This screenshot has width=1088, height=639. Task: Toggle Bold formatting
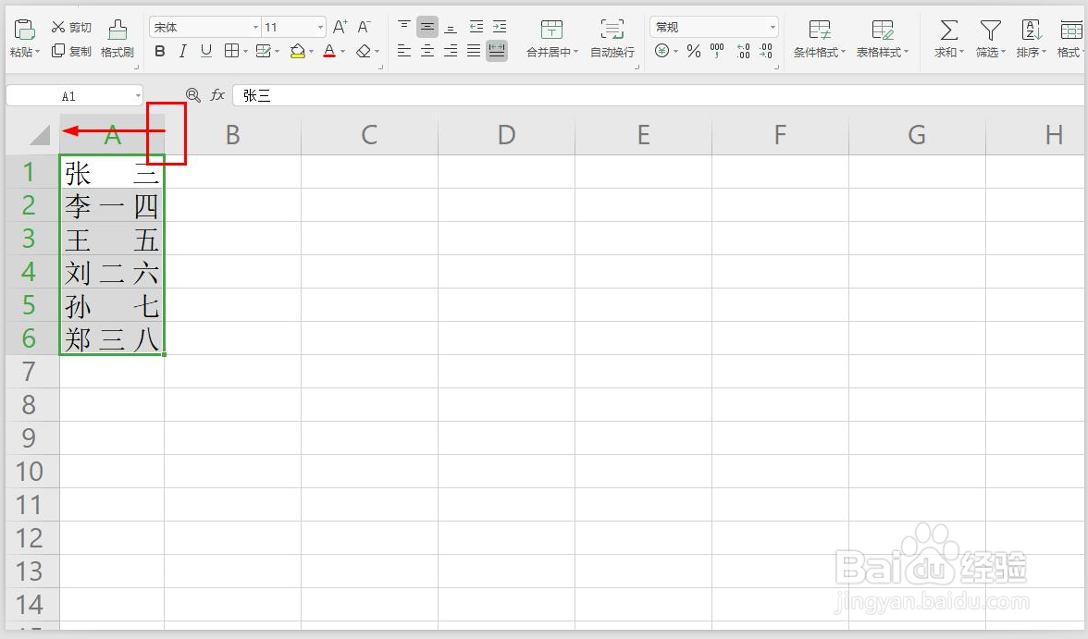tap(159, 52)
